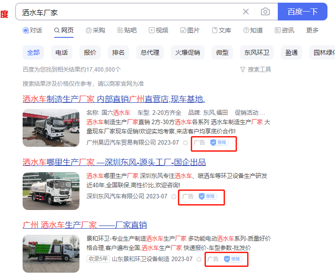Image resolution: width=335 pixels, height=274 pixels.
Task: Click the result count text 17,400,000个
Action: [x=104, y=69]
